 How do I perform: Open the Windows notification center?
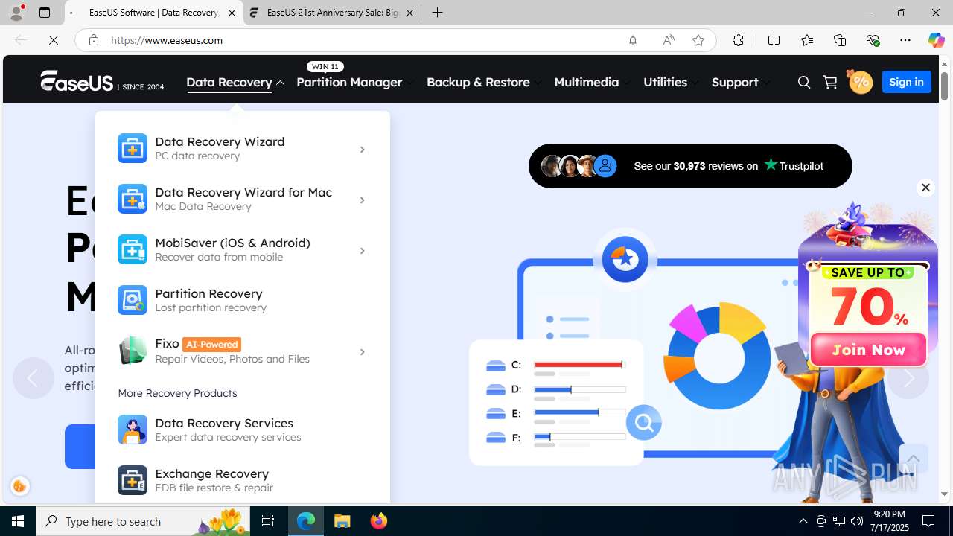coord(929,521)
